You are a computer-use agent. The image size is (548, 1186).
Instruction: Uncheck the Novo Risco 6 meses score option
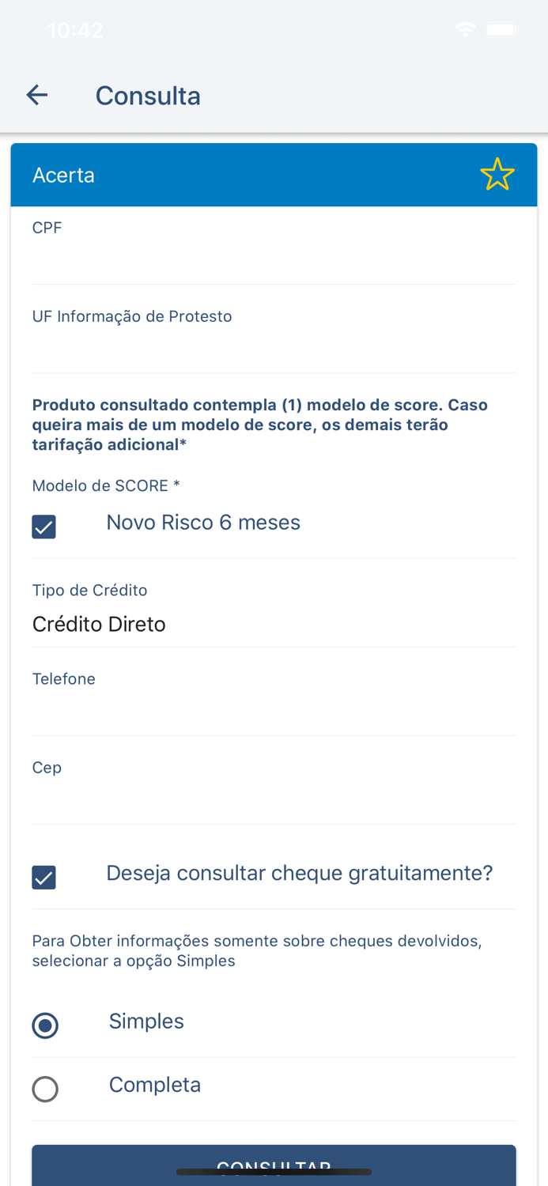click(43, 526)
